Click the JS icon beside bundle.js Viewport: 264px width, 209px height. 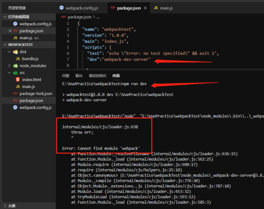click(x=18, y=59)
